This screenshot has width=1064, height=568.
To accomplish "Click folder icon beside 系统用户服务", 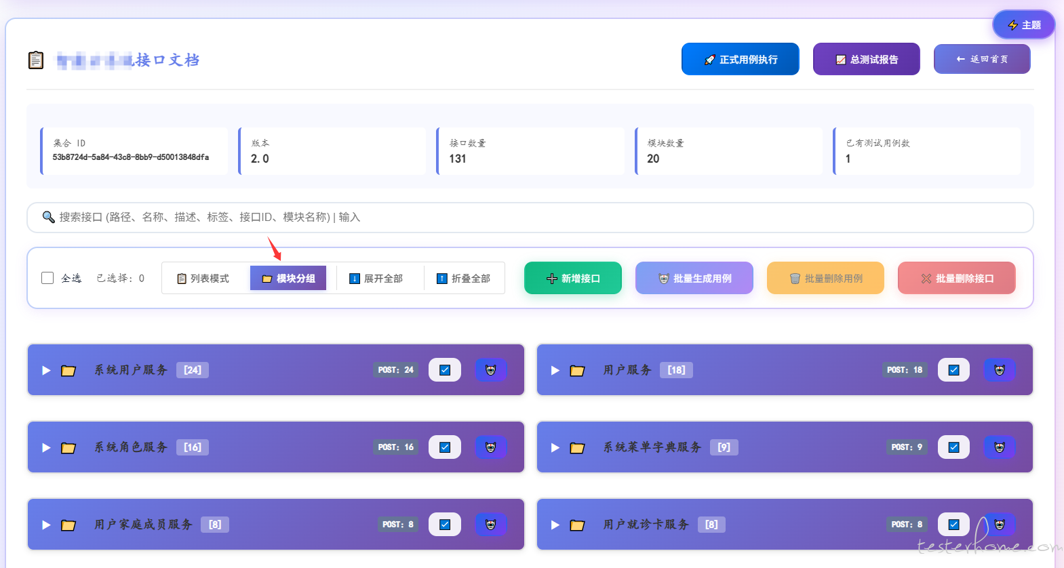I will pos(68,371).
